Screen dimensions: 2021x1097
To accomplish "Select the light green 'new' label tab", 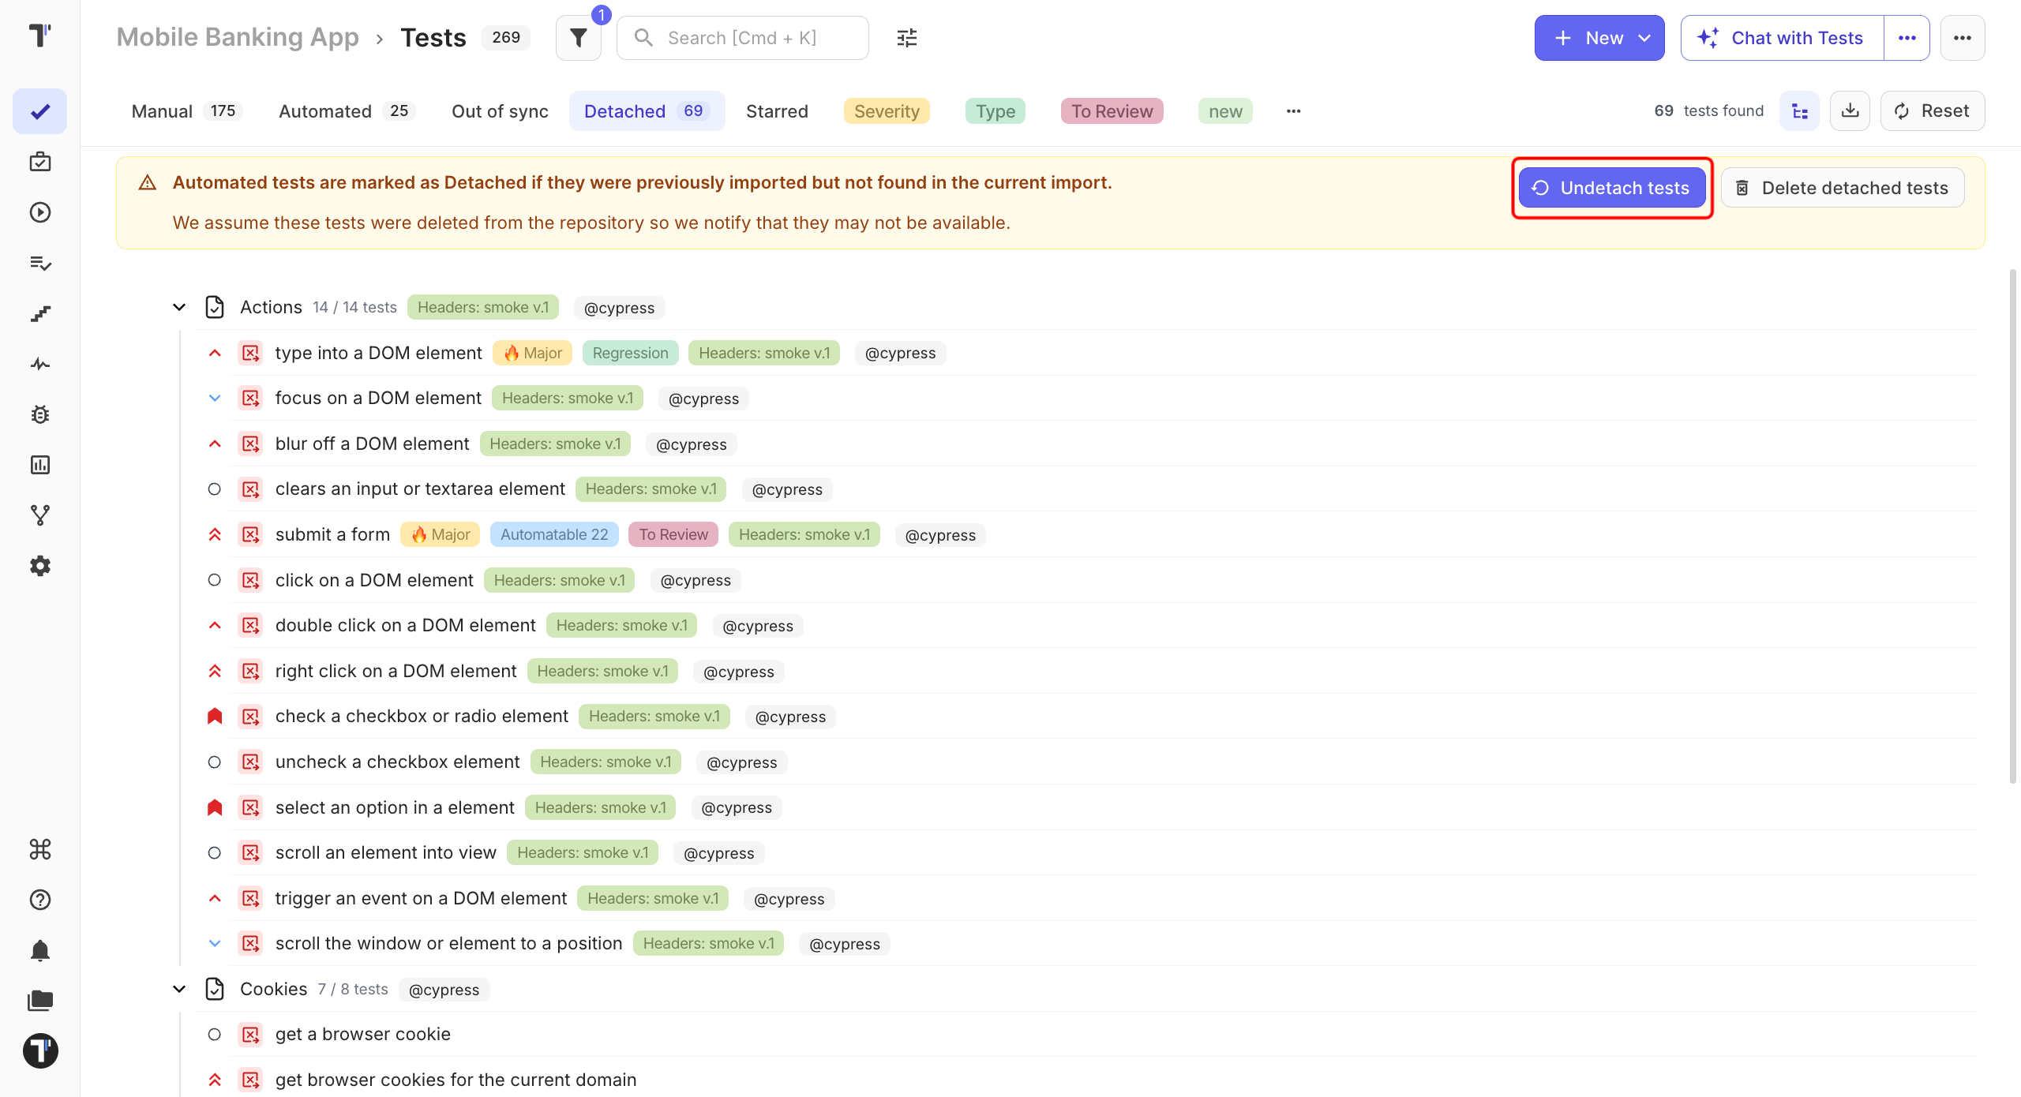I will pyautogui.click(x=1224, y=111).
